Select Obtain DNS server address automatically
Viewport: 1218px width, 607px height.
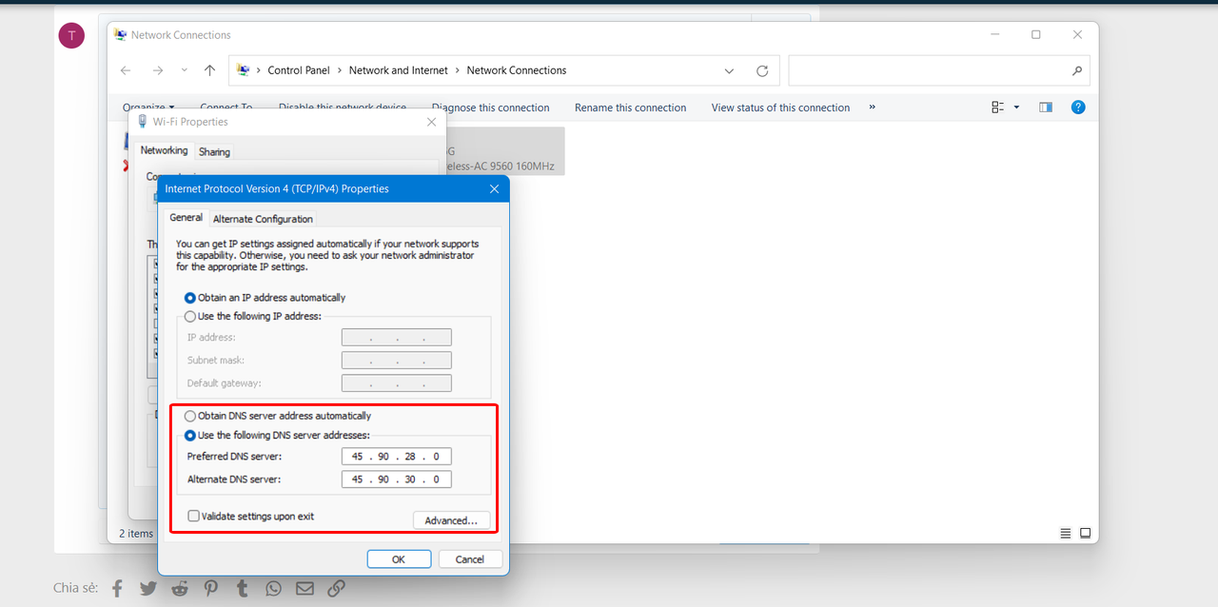click(x=189, y=416)
